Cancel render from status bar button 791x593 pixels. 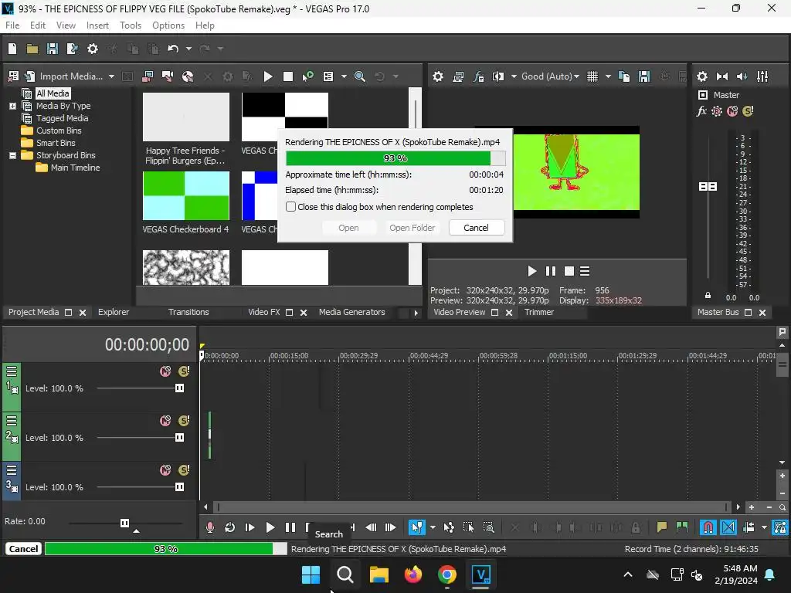tap(23, 549)
